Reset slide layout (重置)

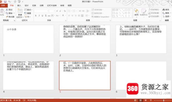(28, 13)
